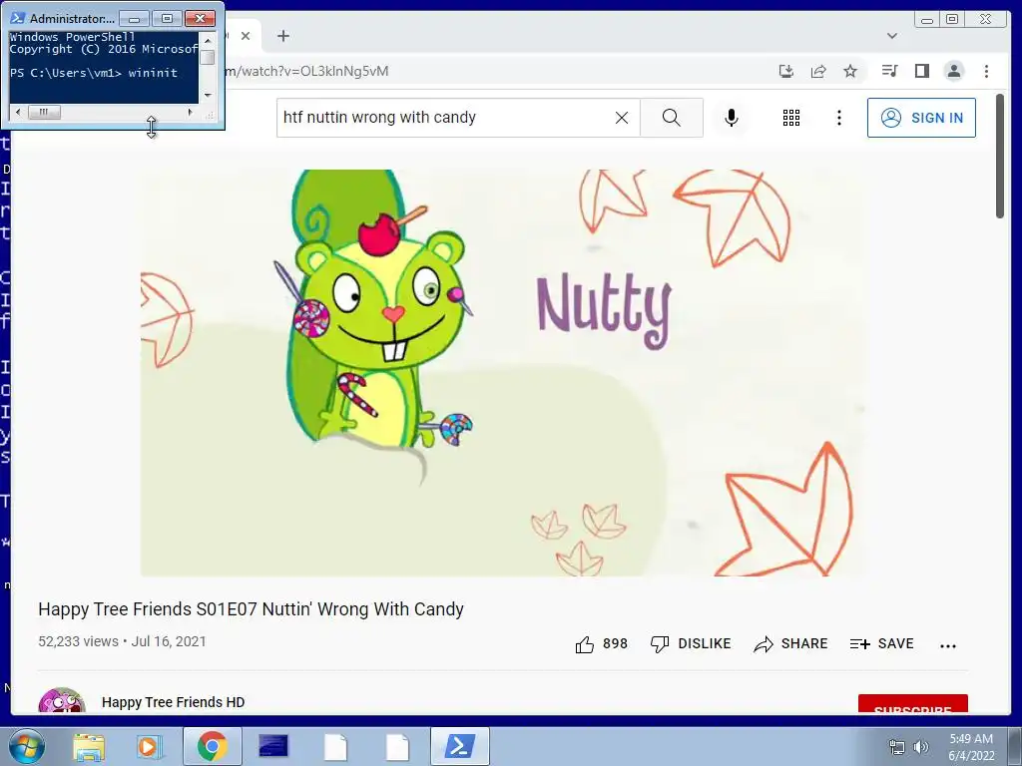The height and width of the screenshot is (766, 1022).
Task: Open the dark blue window taskbar item
Action: click(273, 746)
